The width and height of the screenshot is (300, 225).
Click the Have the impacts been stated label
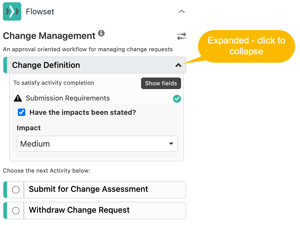pos(83,112)
